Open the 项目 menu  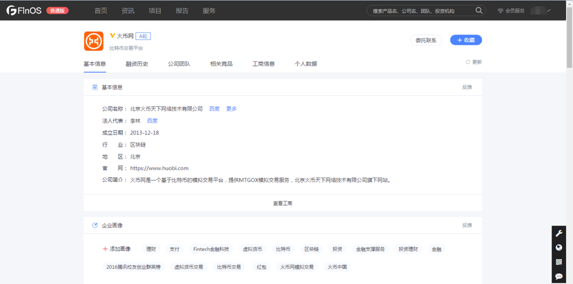click(155, 10)
